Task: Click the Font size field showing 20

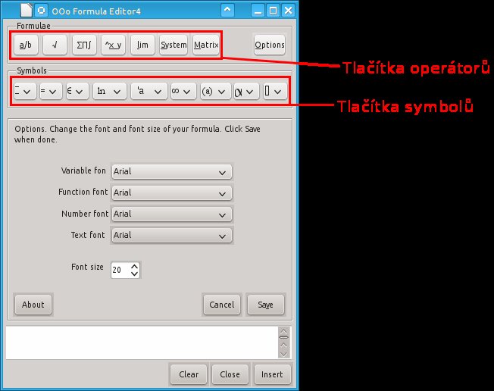Action: click(x=120, y=270)
